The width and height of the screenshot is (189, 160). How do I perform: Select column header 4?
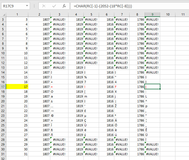point(76,15)
